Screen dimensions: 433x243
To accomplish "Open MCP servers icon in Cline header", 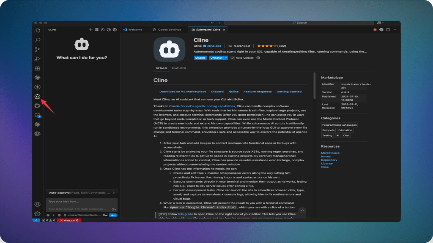I will coord(97,30).
